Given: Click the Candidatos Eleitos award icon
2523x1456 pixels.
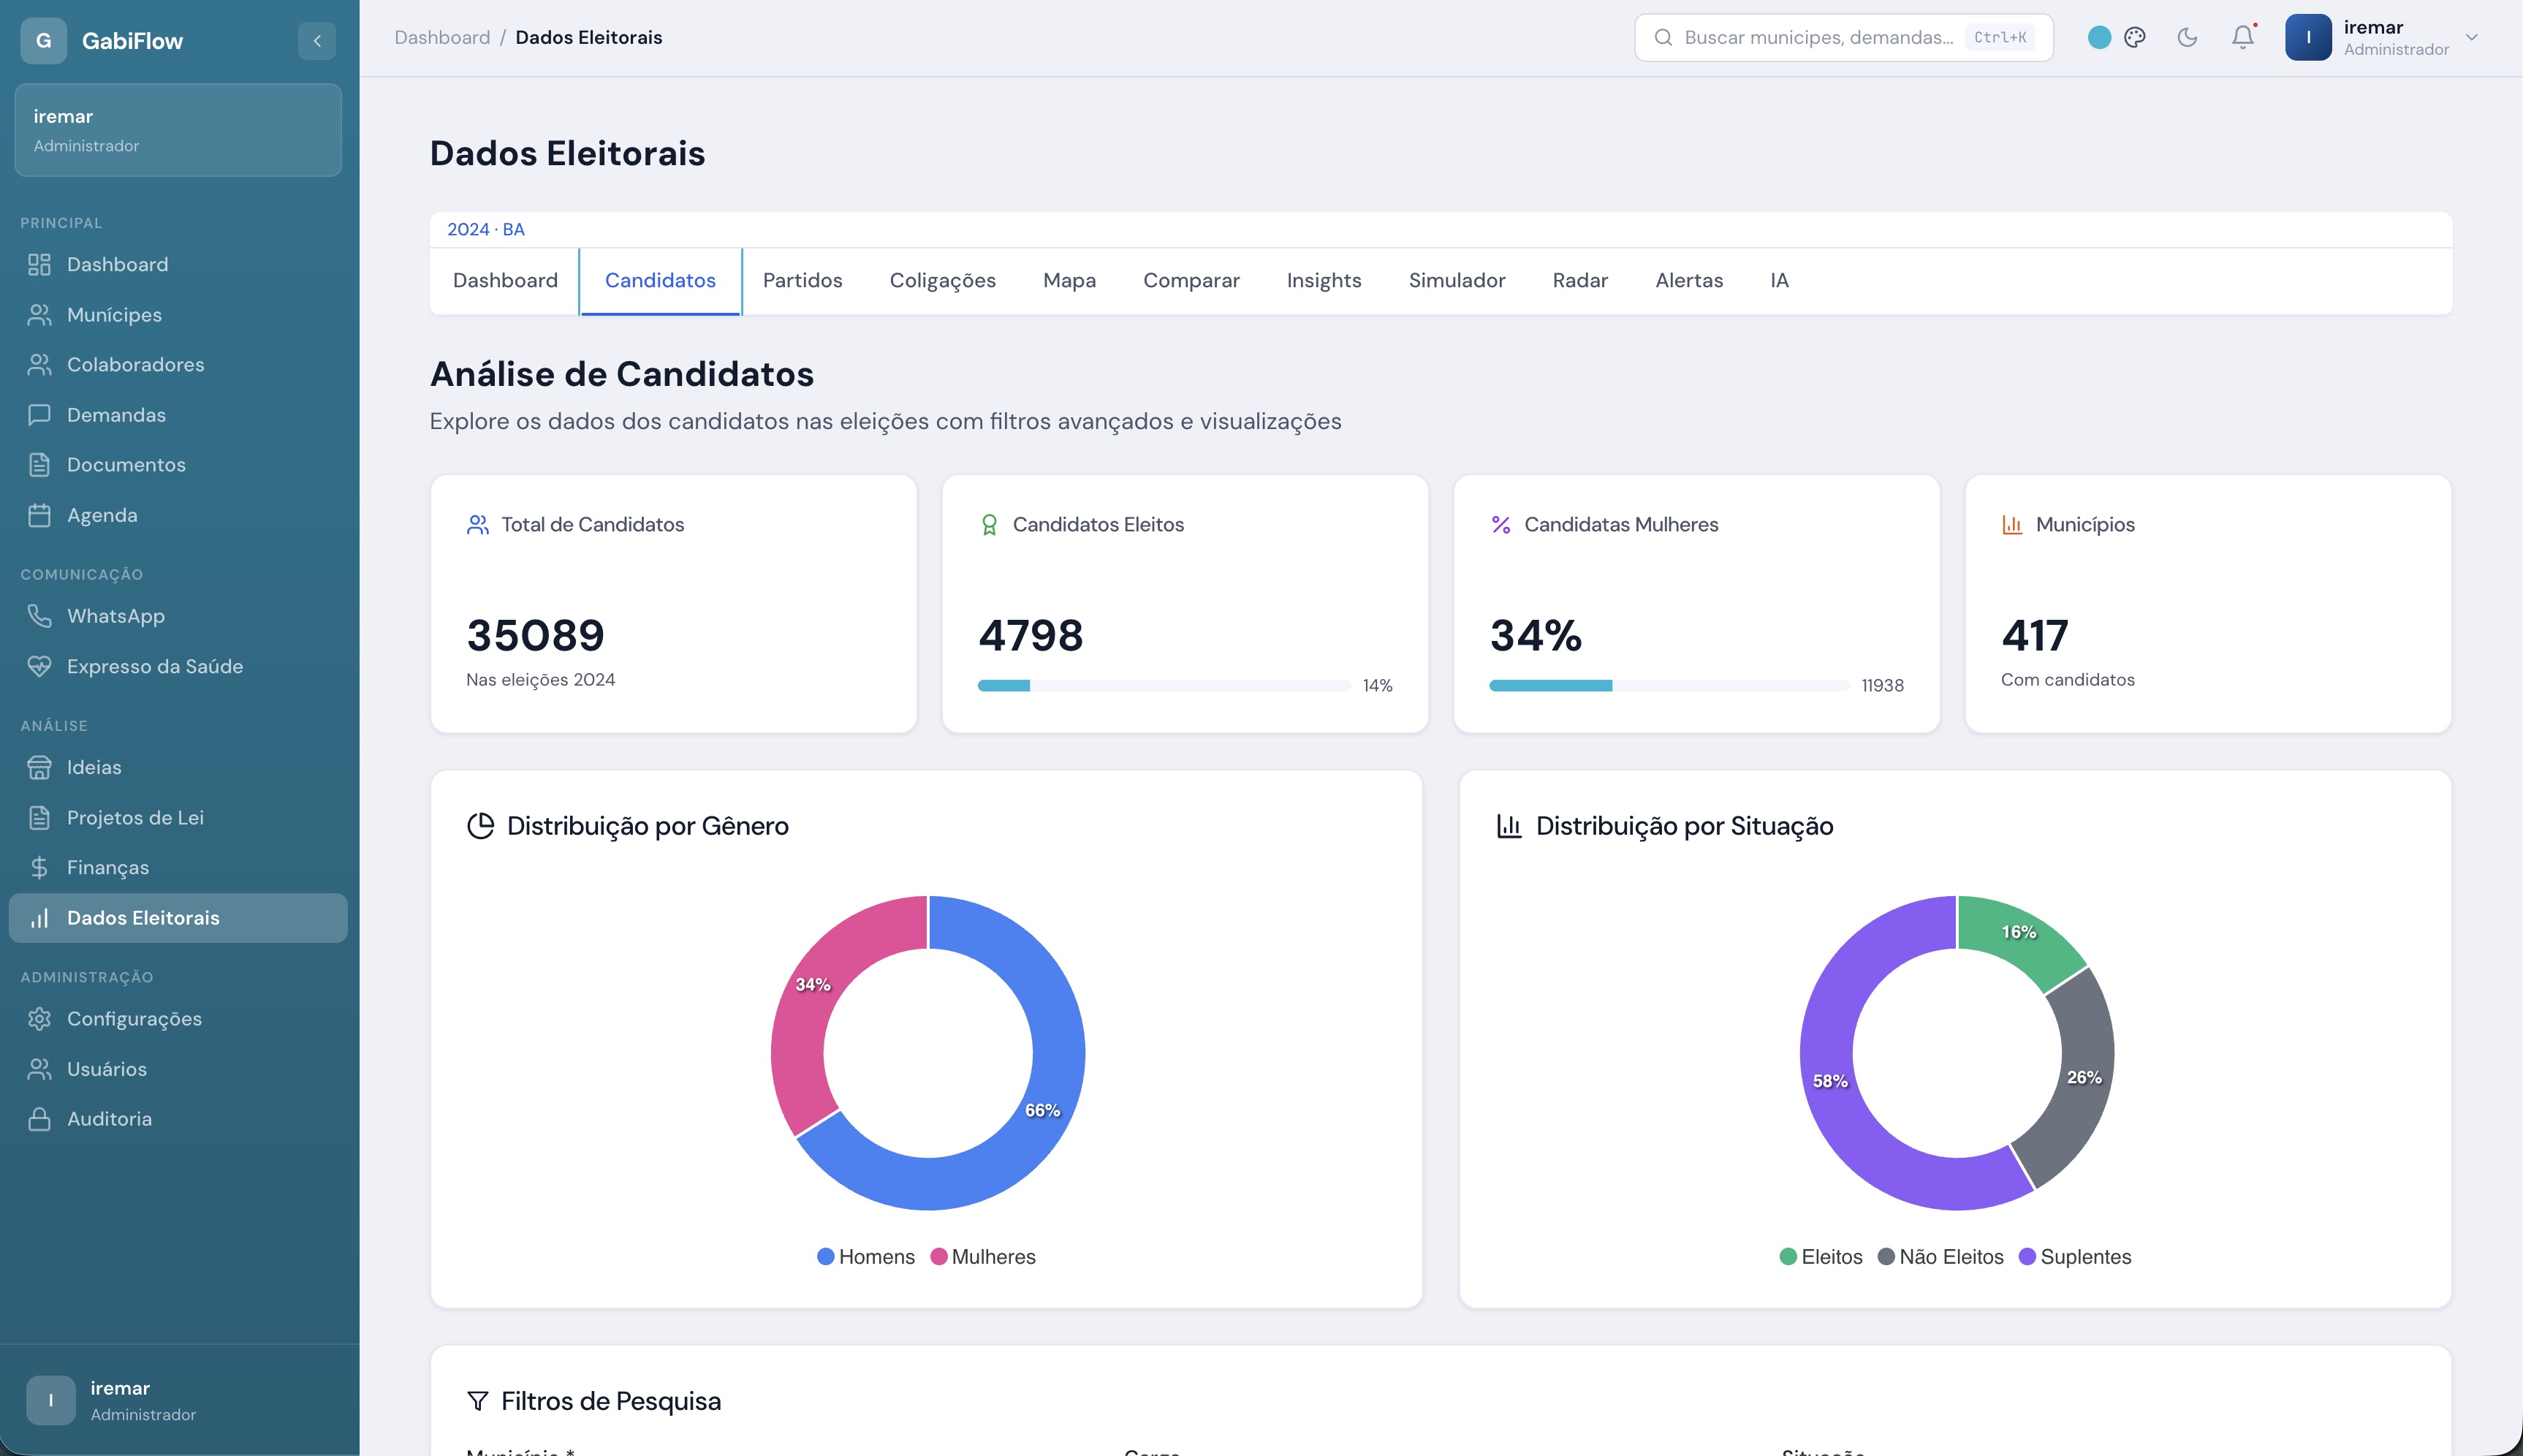Looking at the screenshot, I should click(x=990, y=525).
